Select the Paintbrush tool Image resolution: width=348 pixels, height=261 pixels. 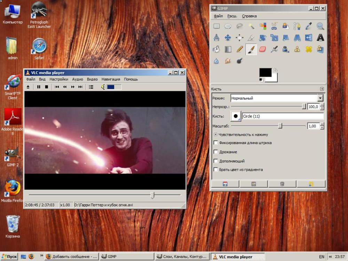pyautogui.click(x=251, y=49)
